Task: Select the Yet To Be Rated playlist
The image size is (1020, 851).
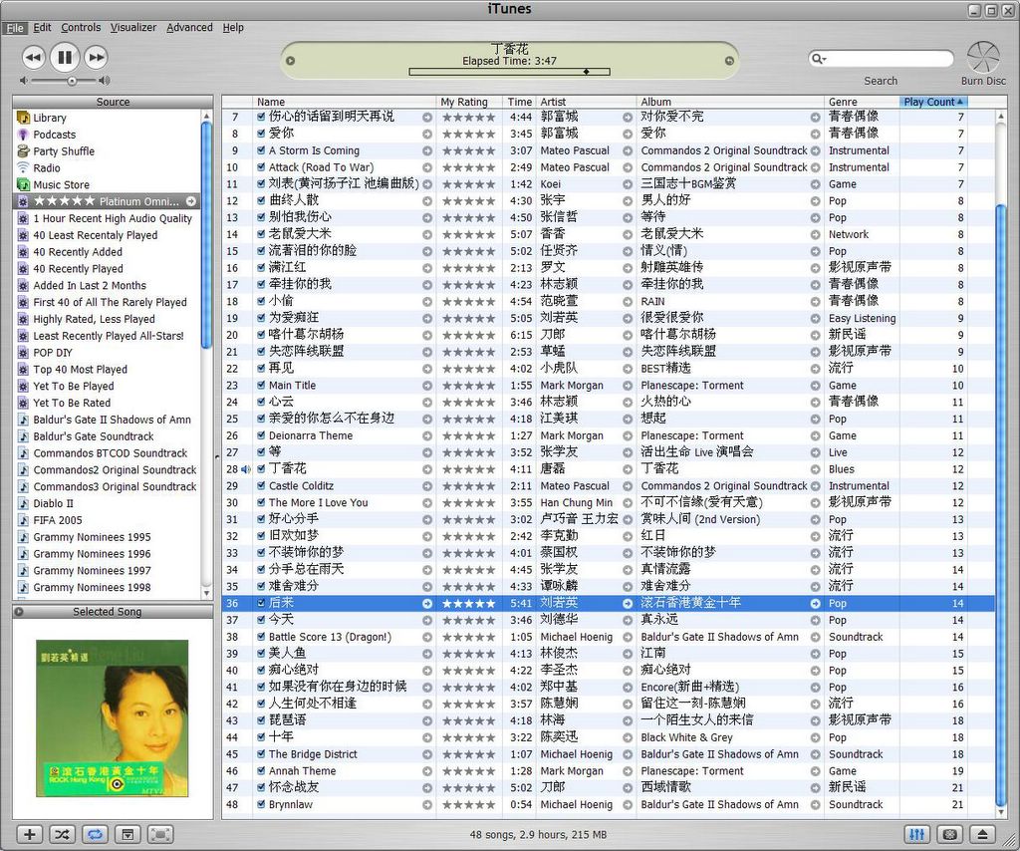Action: (x=72, y=403)
